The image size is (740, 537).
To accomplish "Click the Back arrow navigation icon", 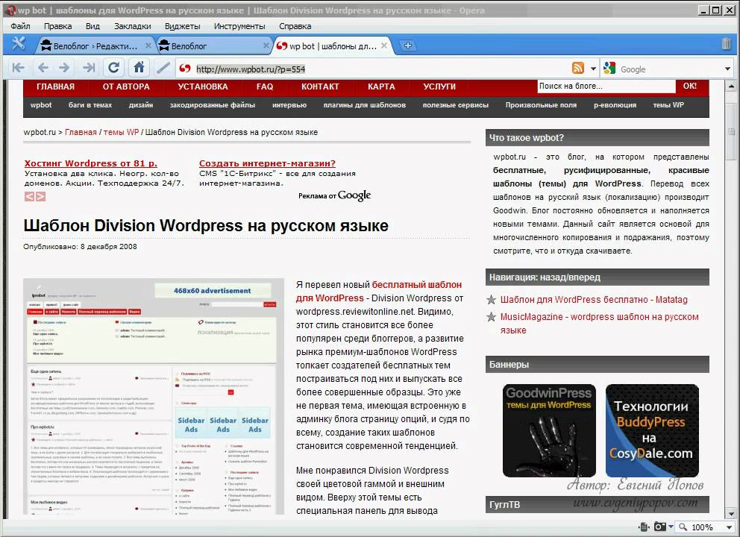I will point(43,68).
